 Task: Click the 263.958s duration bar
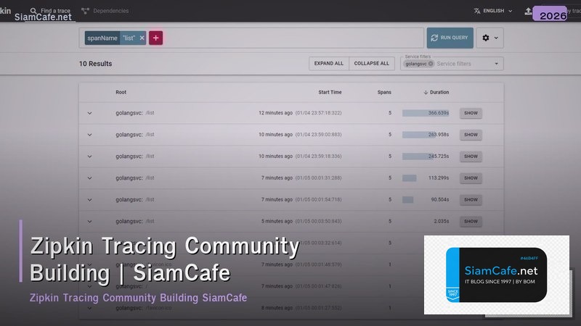pyautogui.click(x=419, y=135)
